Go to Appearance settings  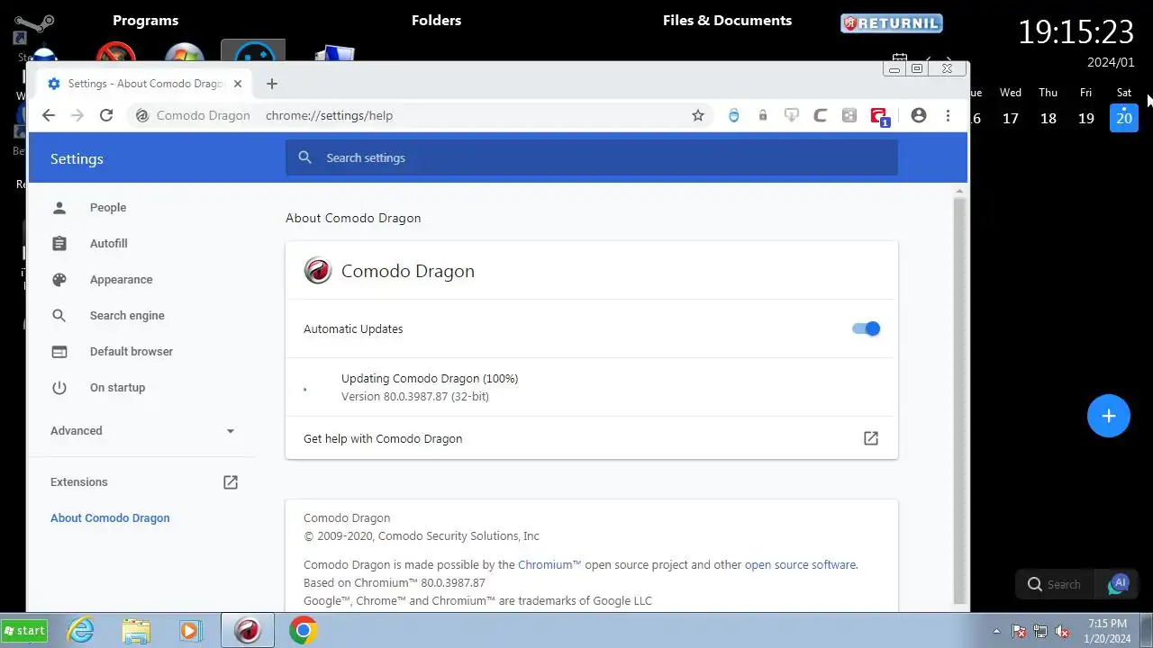pyautogui.click(x=121, y=280)
